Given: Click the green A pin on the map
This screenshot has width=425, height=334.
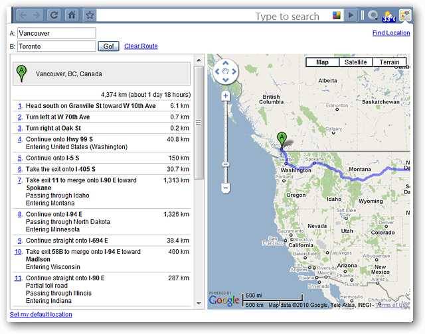Looking at the screenshot, I should tap(282, 140).
